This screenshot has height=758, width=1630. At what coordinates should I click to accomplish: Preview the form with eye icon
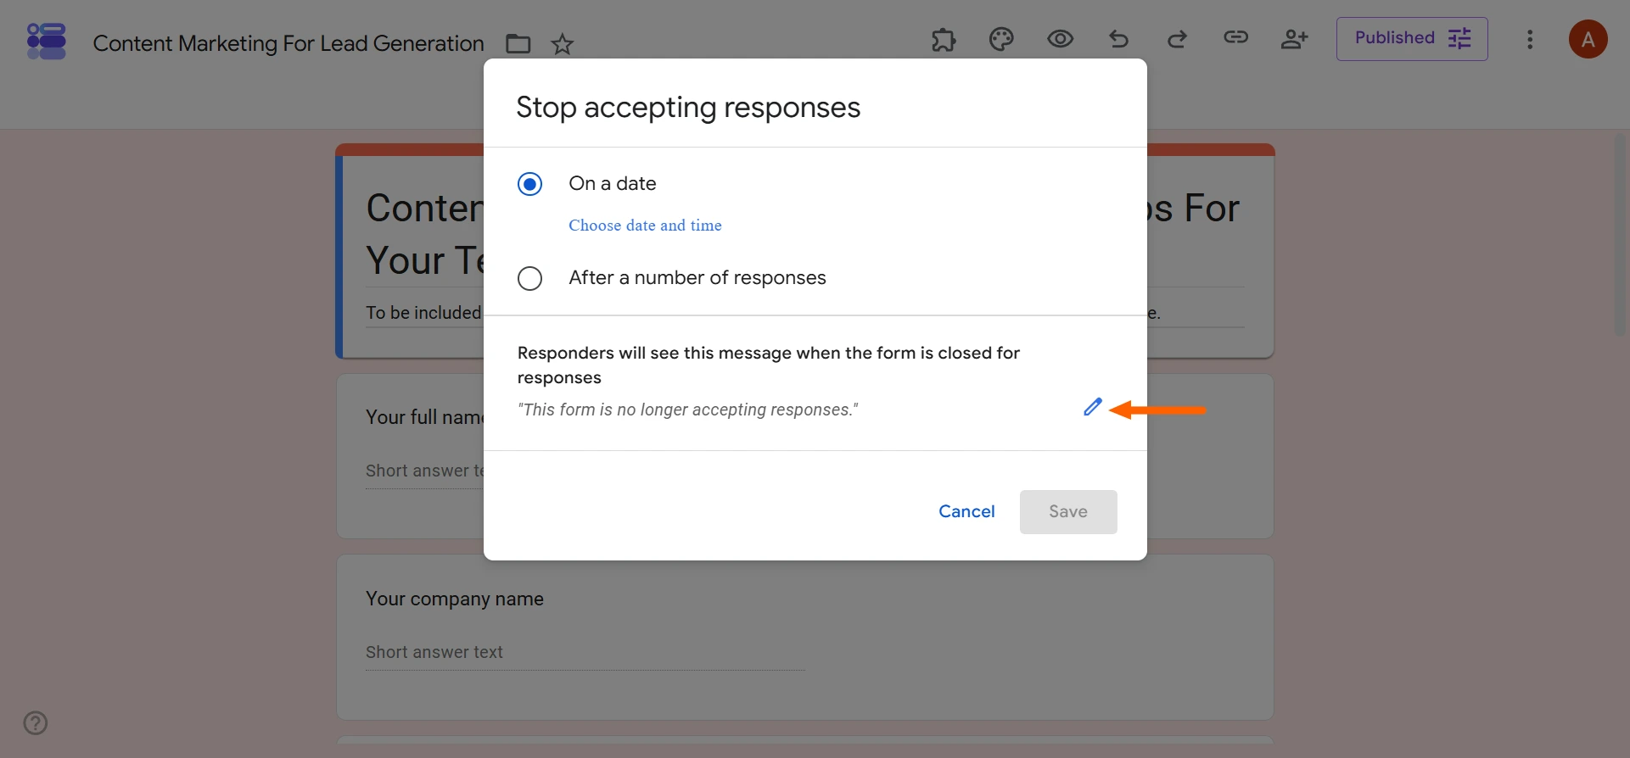(1060, 39)
